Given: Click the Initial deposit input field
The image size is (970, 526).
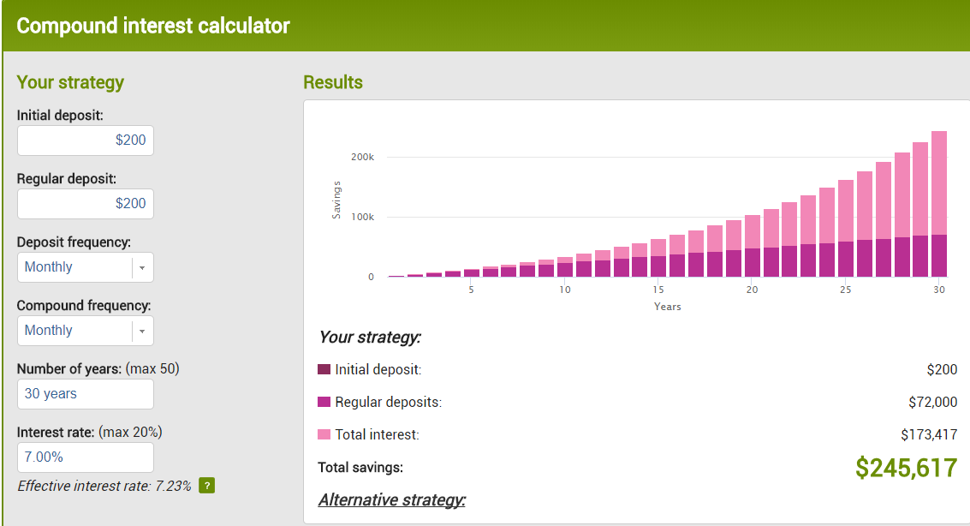Looking at the screenshot, I should click(86, 140).
